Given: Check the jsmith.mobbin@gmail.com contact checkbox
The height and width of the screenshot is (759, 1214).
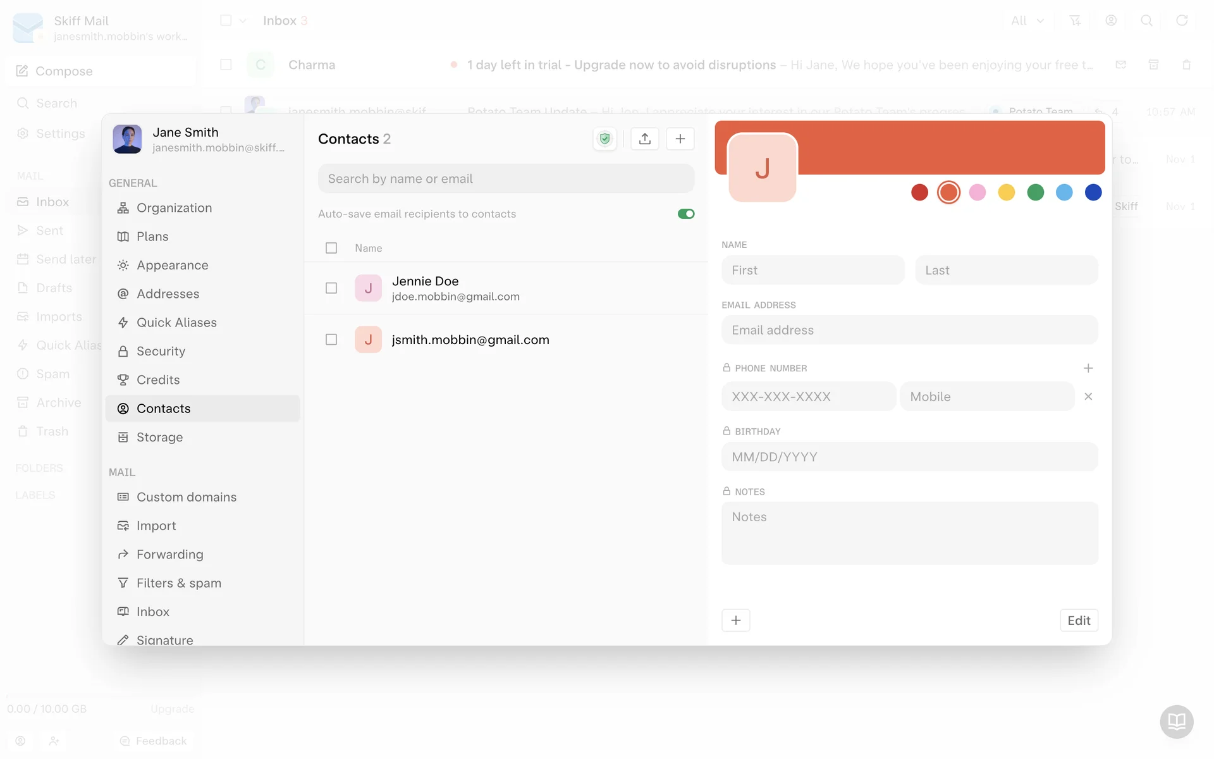Looking at the screenshot, I should click(x=331, y=340).
